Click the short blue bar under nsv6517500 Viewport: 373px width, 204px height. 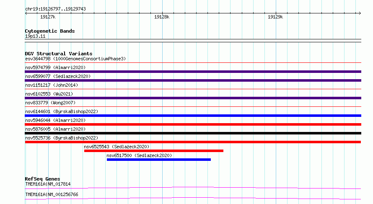point(159,160)
